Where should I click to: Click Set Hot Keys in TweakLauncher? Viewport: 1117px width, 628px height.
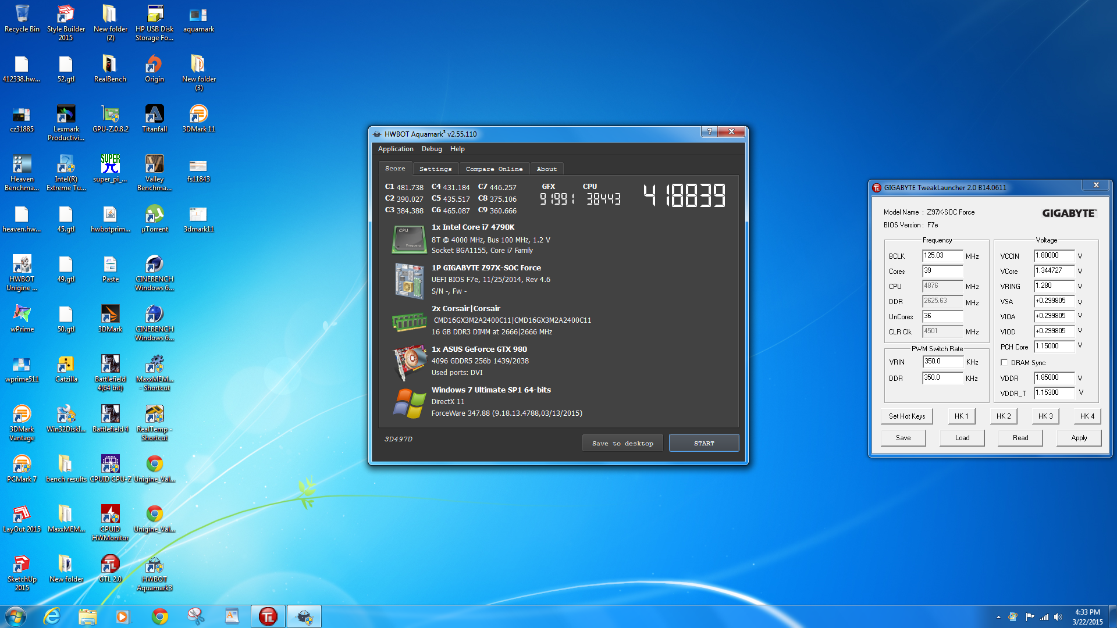pyautogui.click(x=907, y=416)
